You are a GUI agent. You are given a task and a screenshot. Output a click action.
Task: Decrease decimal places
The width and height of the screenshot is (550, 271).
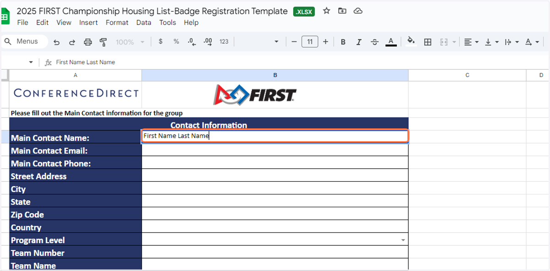[x=192, y=42]
